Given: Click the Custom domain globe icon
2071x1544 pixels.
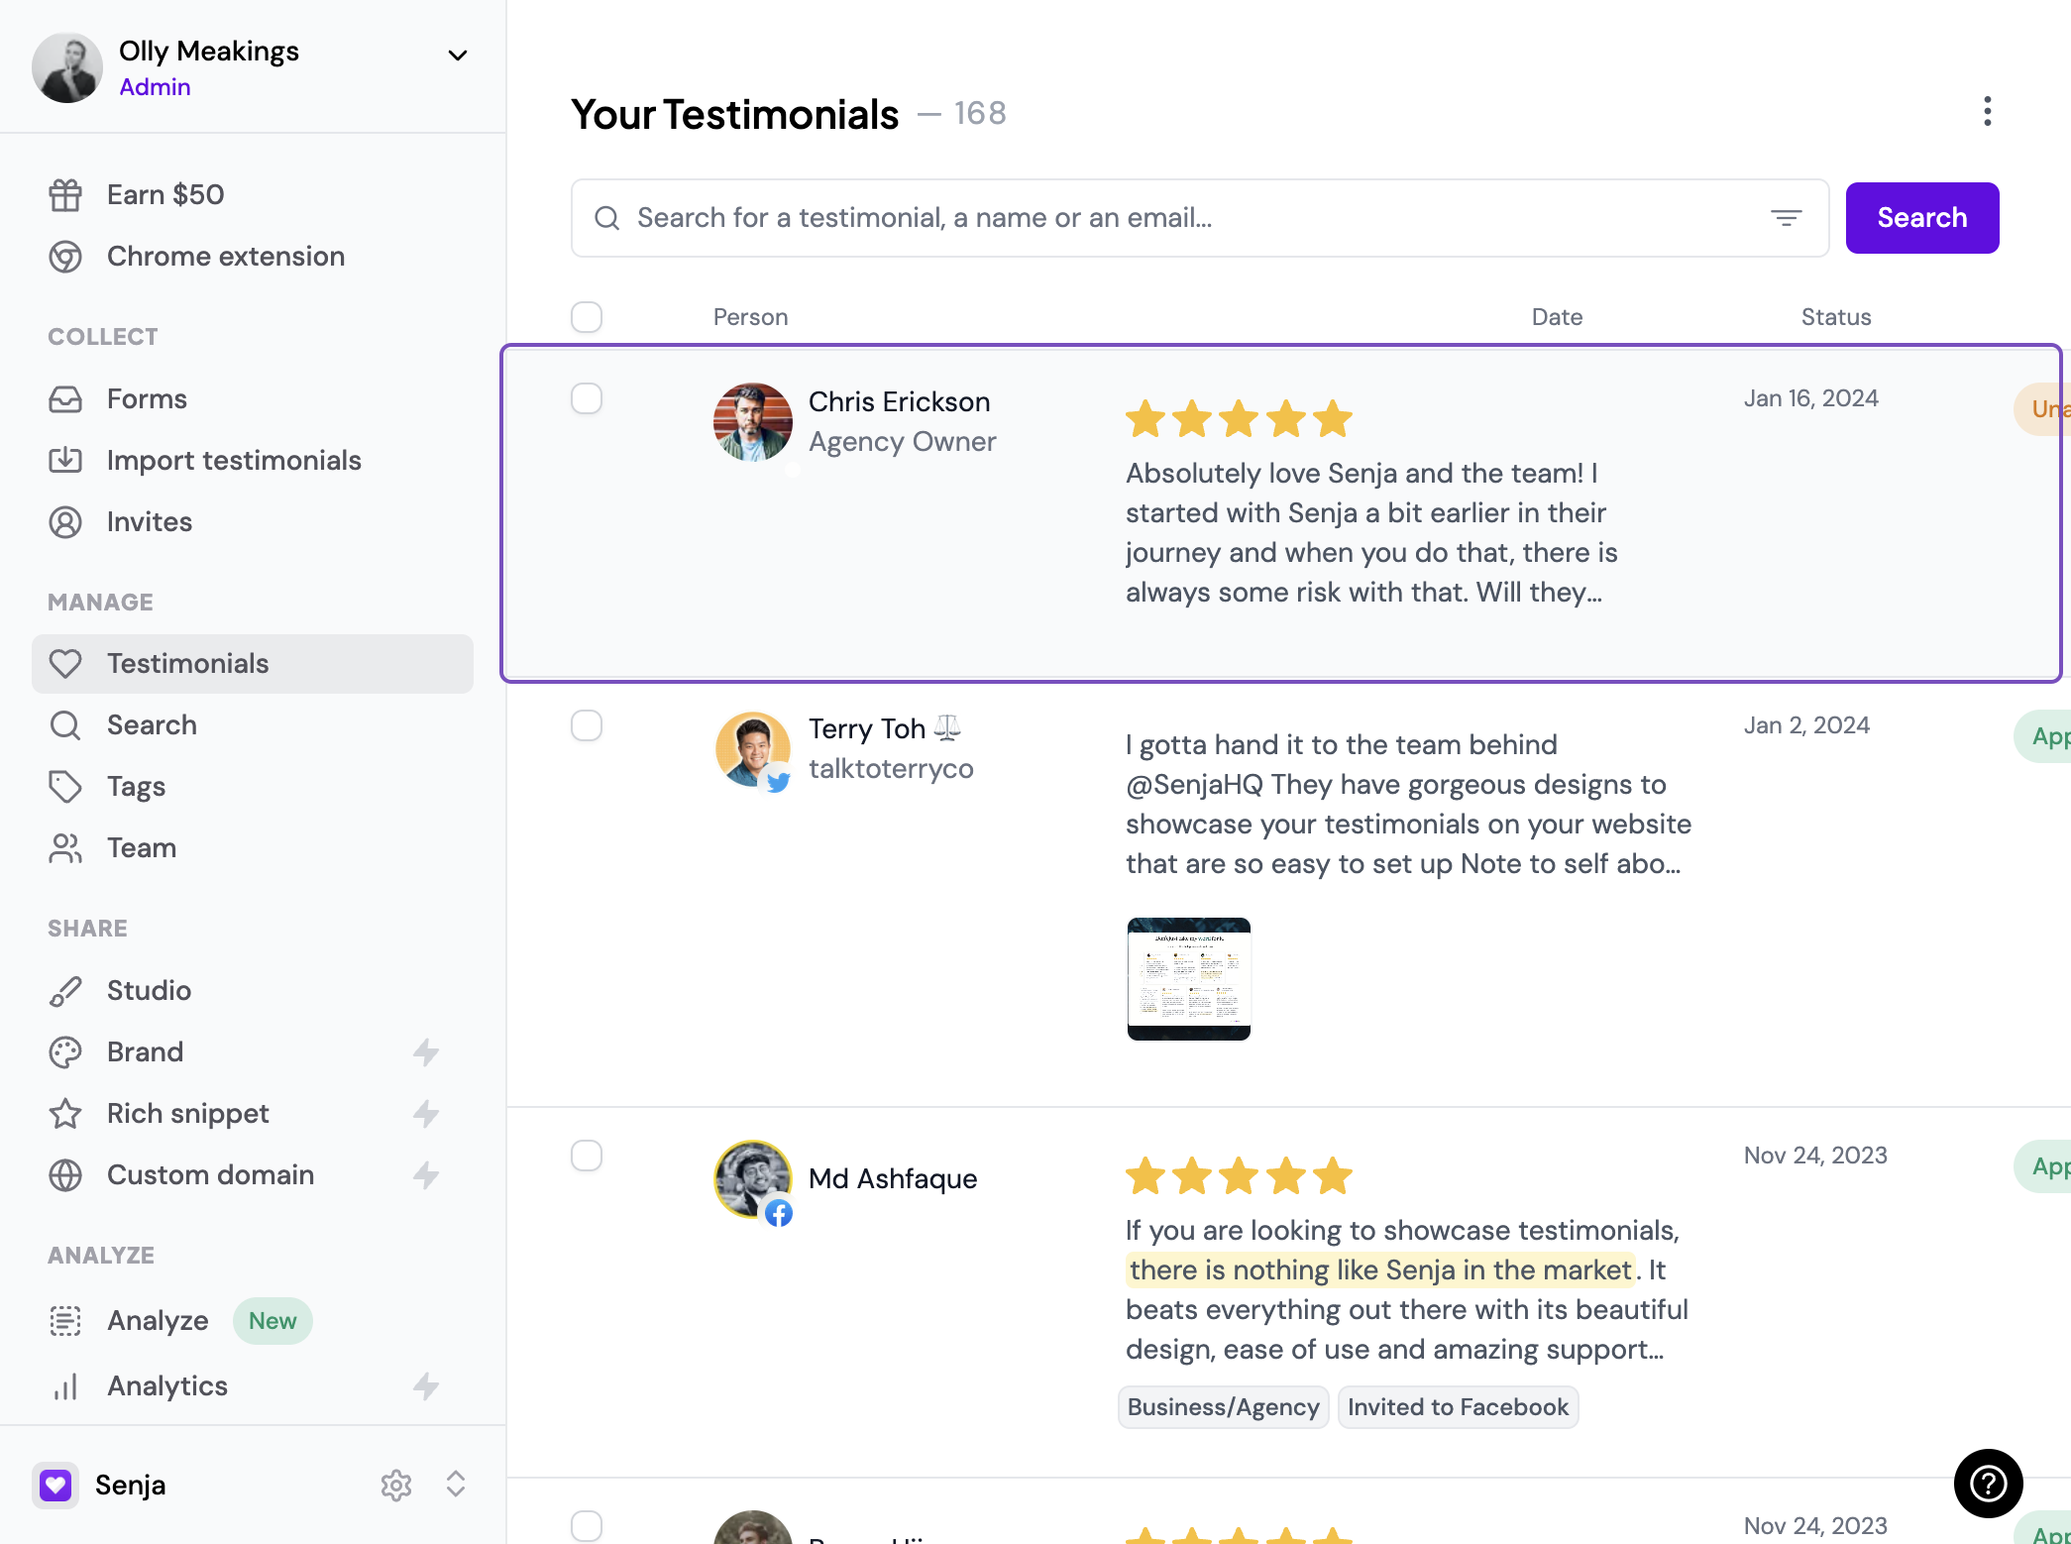Looking at the screenshot, I should (x=65, y=1175).
